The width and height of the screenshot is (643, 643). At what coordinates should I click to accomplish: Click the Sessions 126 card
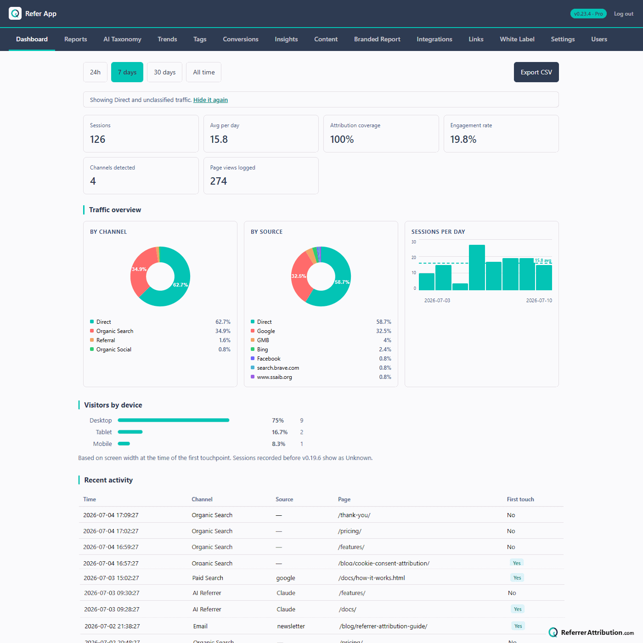tap(141, 134)
